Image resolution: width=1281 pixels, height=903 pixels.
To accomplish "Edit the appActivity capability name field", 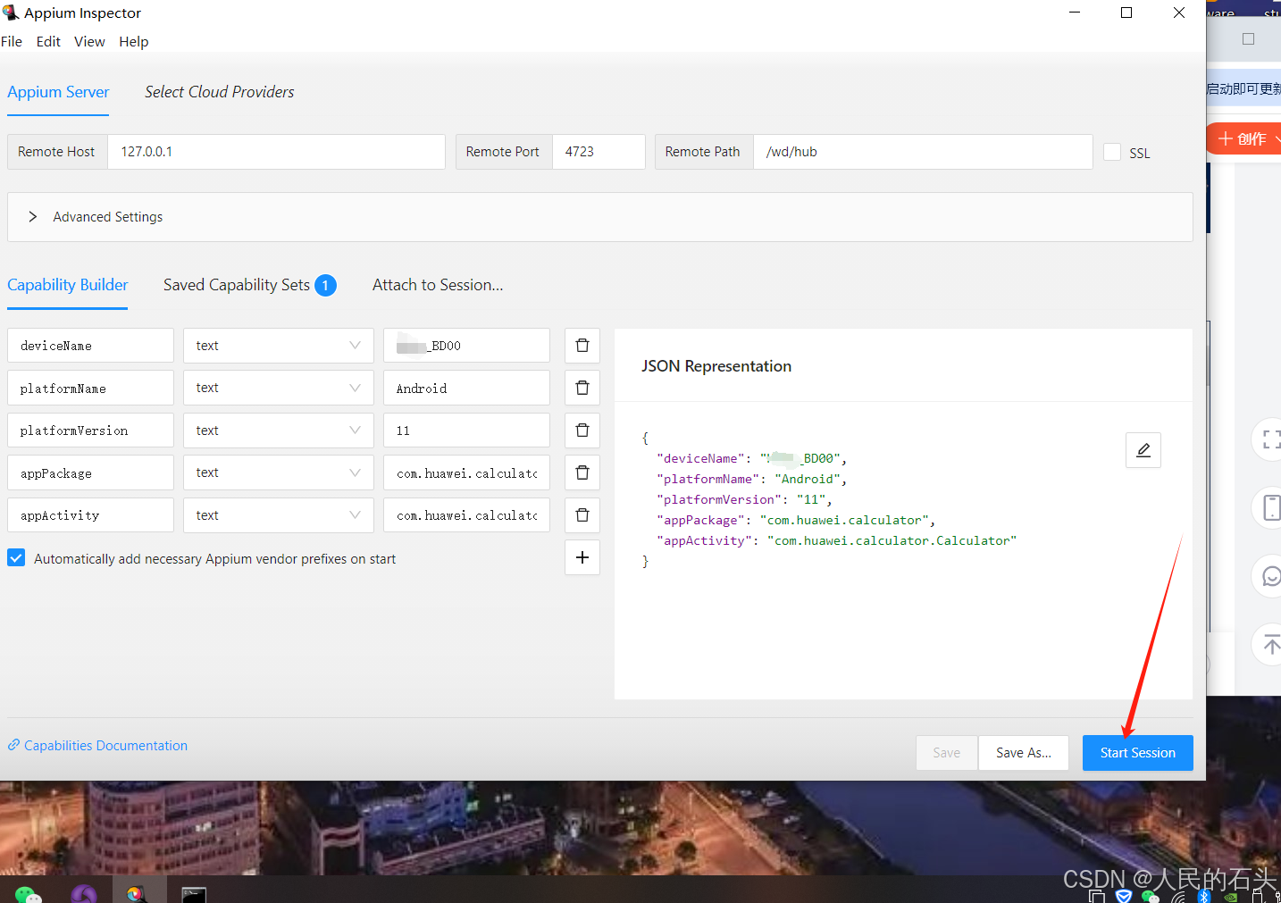I will pos(90,515).
